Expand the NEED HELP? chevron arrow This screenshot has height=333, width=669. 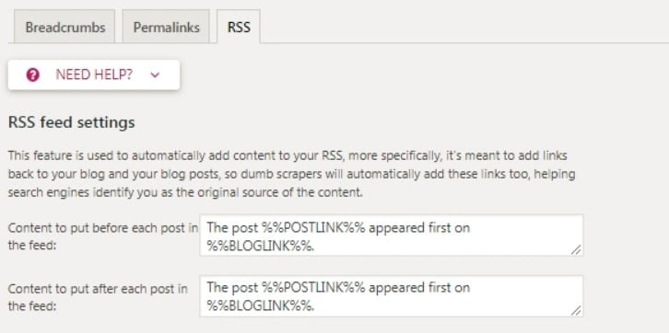[155, 75]
